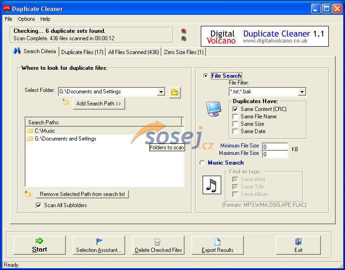Open the Selection Assistant
This screenshot has width=345, height=270.
click(x=99, y=245)
